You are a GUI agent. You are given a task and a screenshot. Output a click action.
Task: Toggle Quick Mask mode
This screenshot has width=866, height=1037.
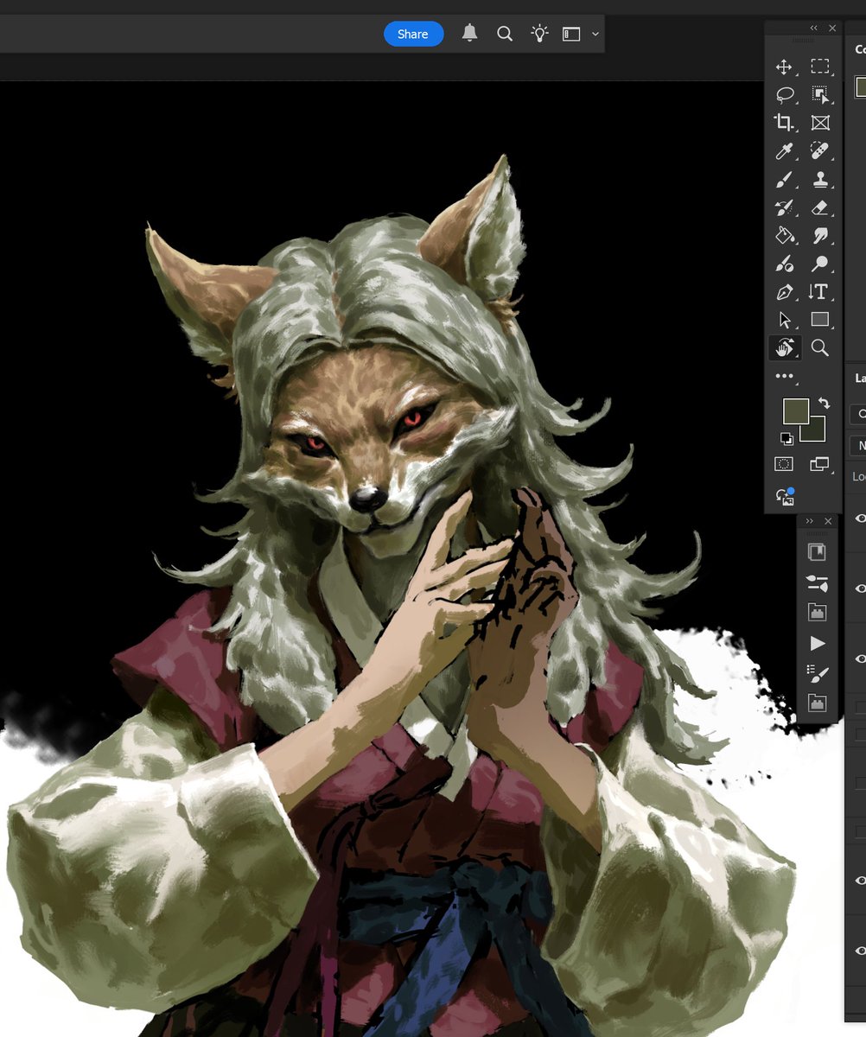(784, 465)
